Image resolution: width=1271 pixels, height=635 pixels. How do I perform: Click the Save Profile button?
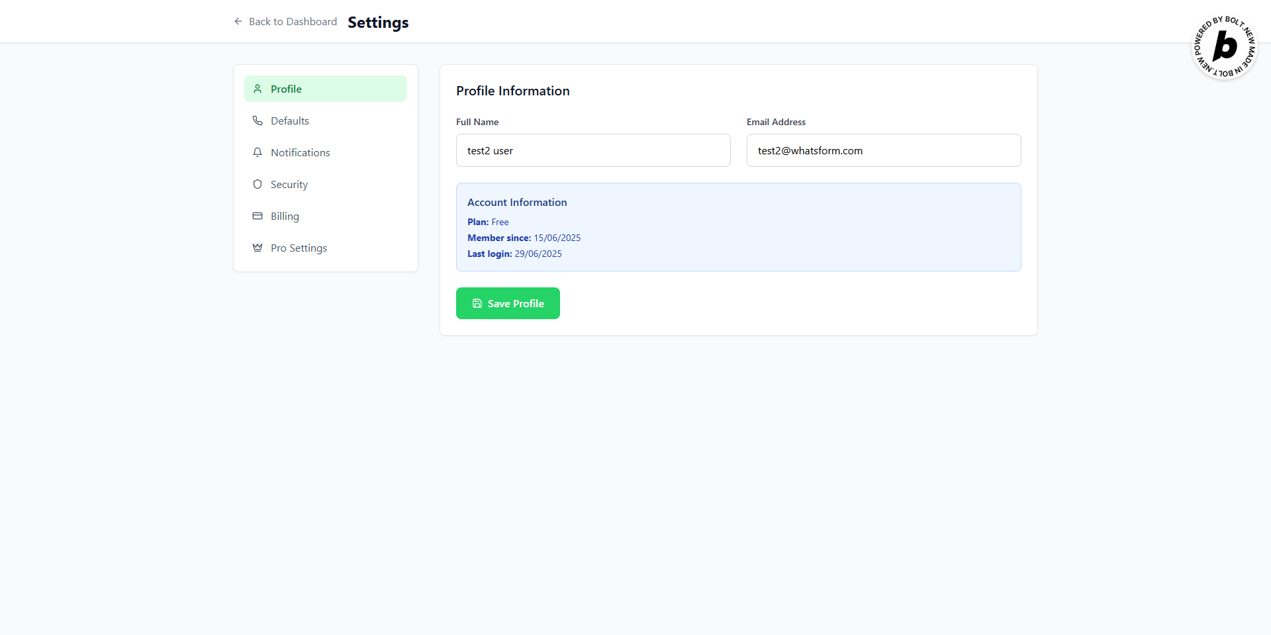click(508, 303)
